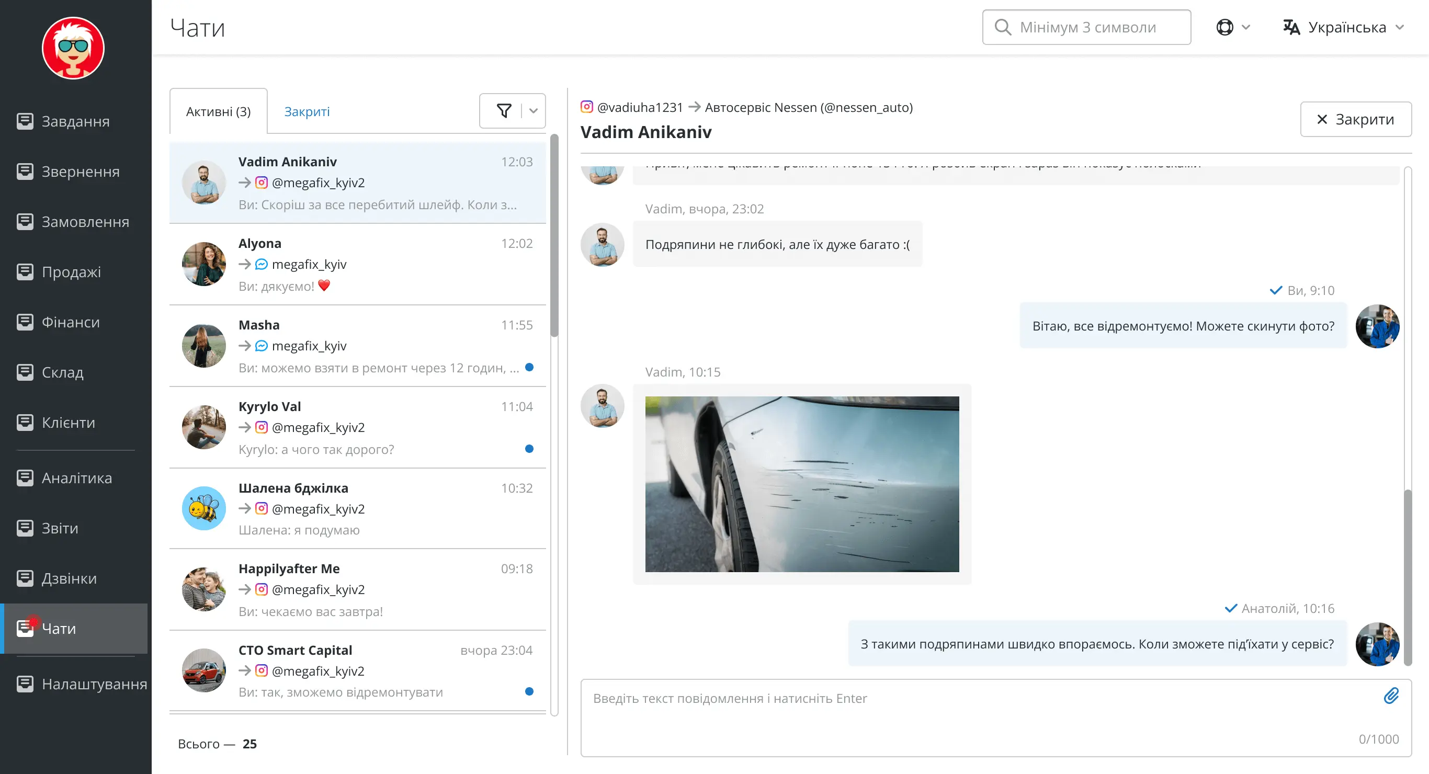Screen dimensions: 1429x774
Task: Click the Закрити chat button
Action: (1355, 119)
